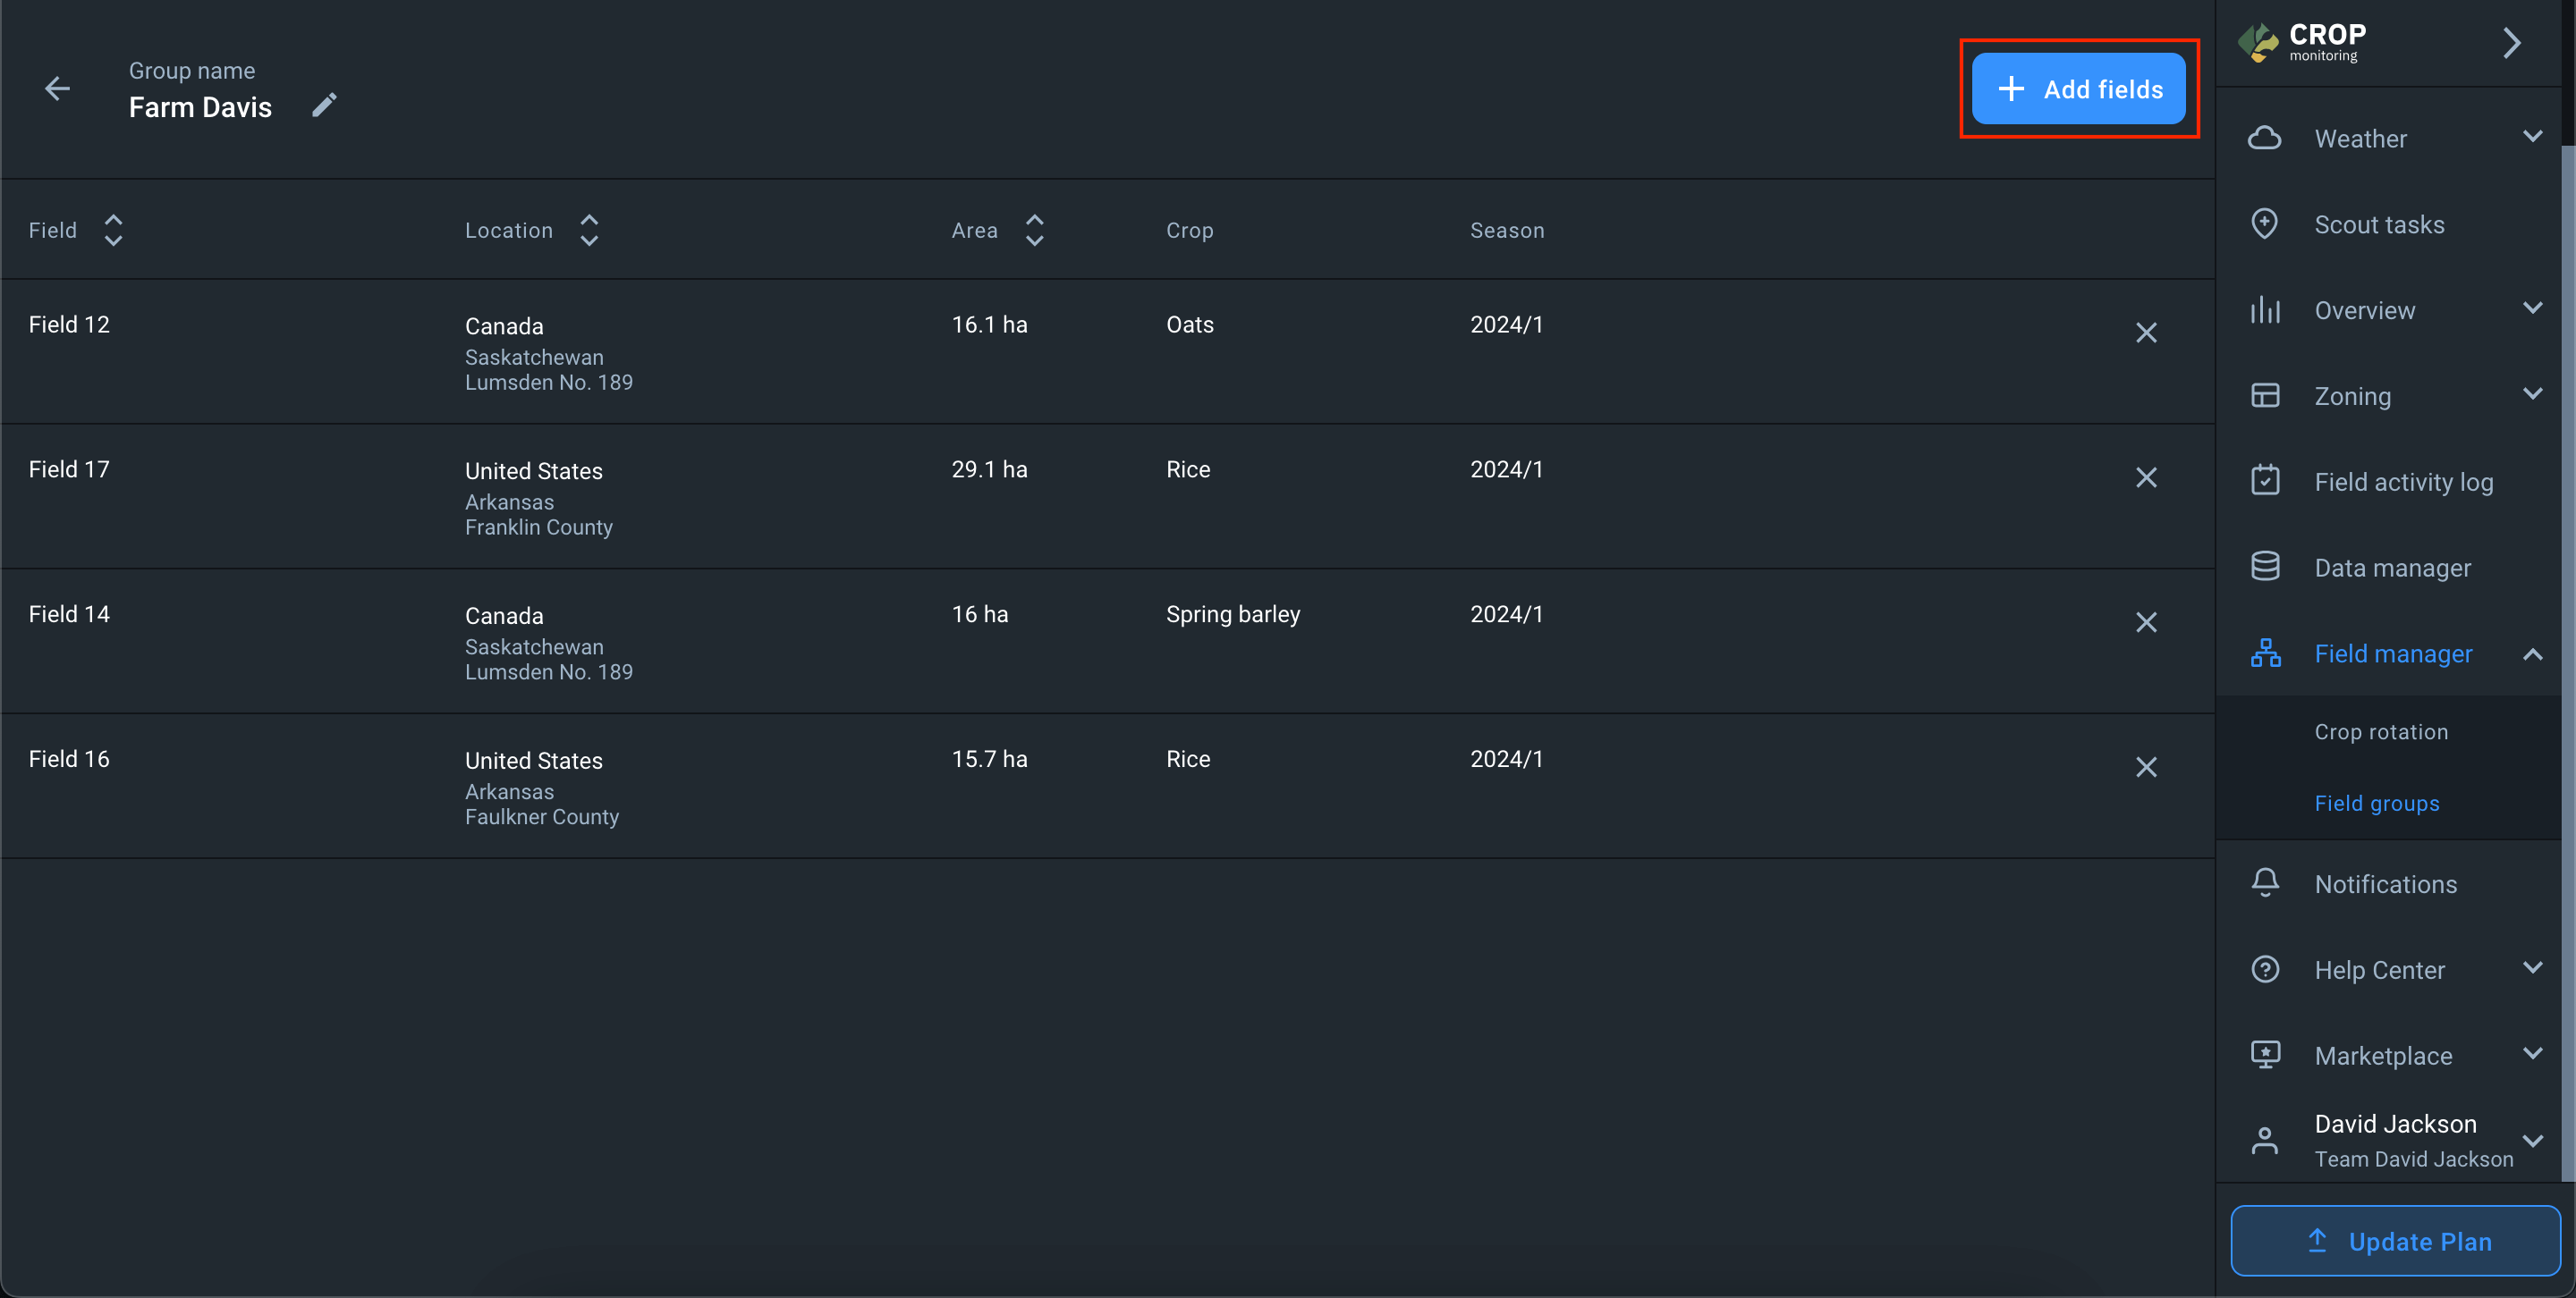The image size is (2576, 1298).
Task: Open Scout tasks from sidebar
Action: (2379, 225)
